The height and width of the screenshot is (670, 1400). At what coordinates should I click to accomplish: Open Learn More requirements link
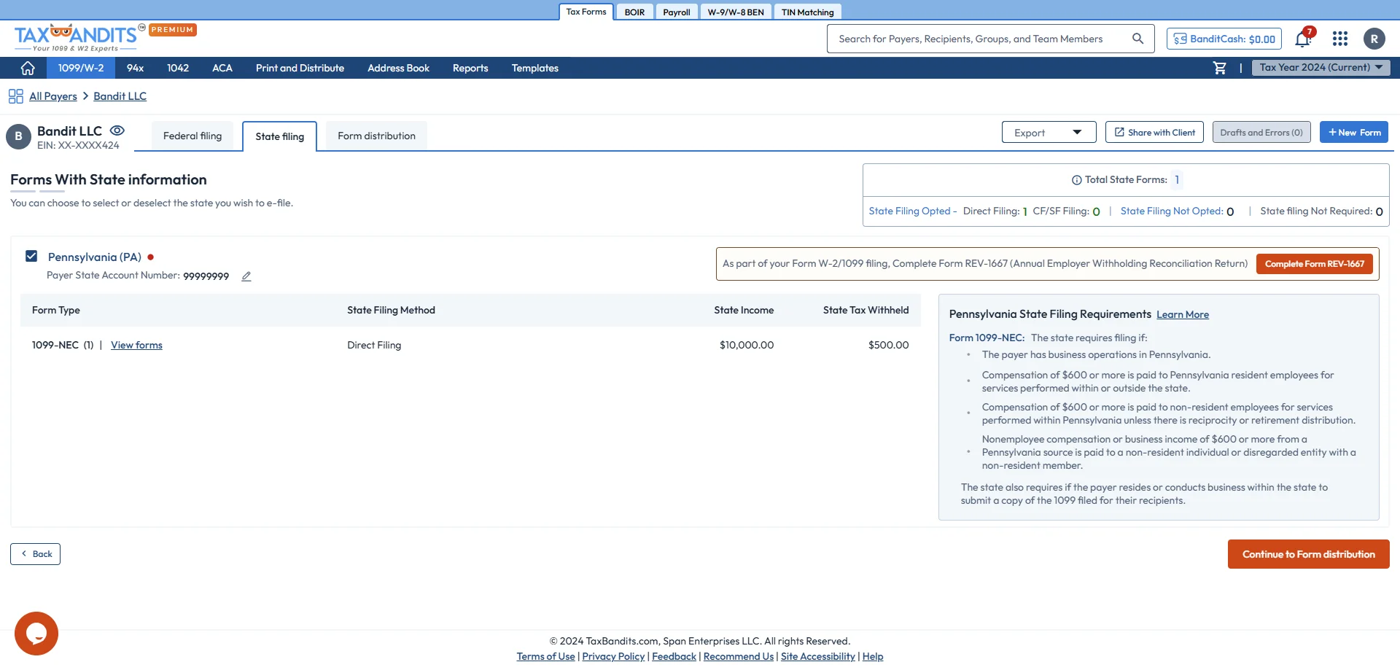pyautogui.click(x=1183, y=315)
